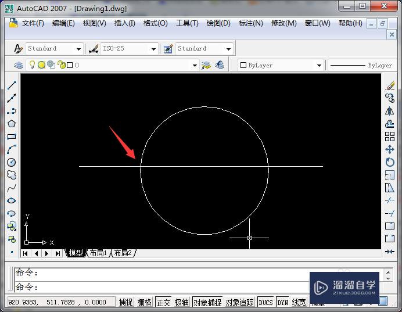
Task: Open the 文件(F) menu
Action: pos(33,23)
